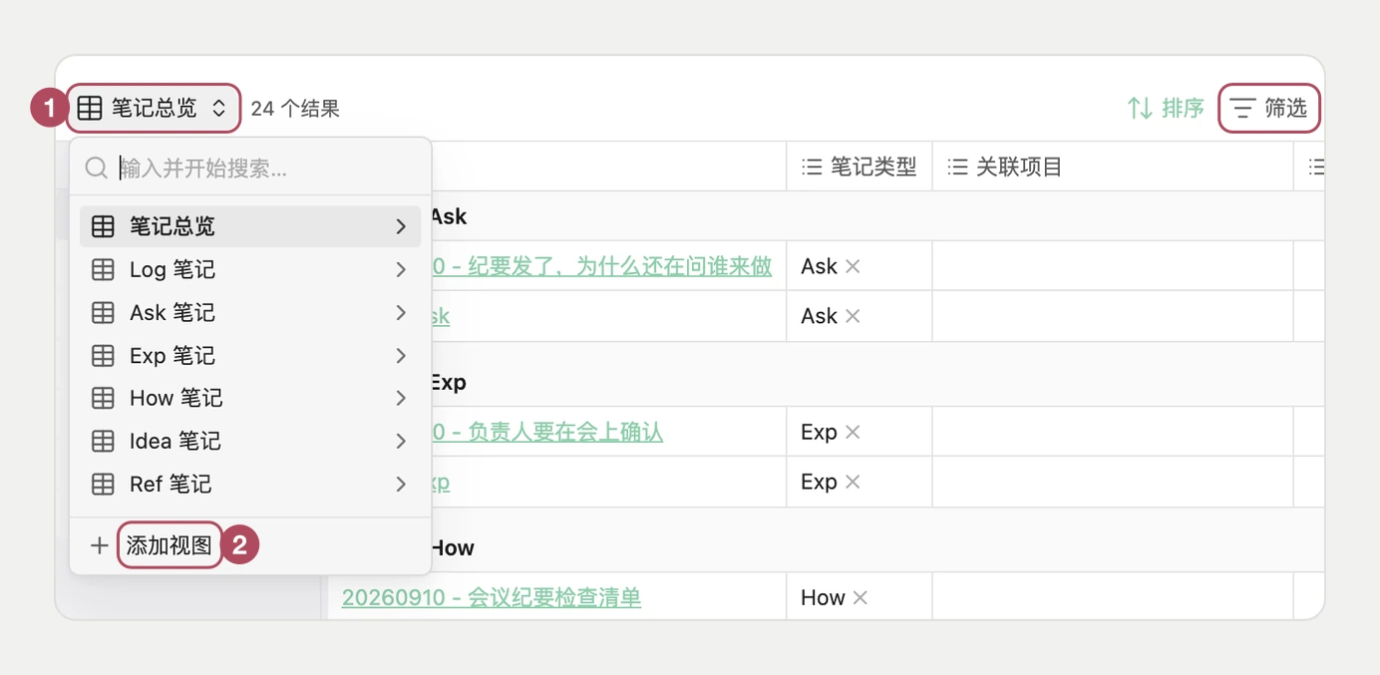1380x675 pixels.
Task: Expand the chevron for Ask 笔记 row
Action: click(x=401, y=312)
